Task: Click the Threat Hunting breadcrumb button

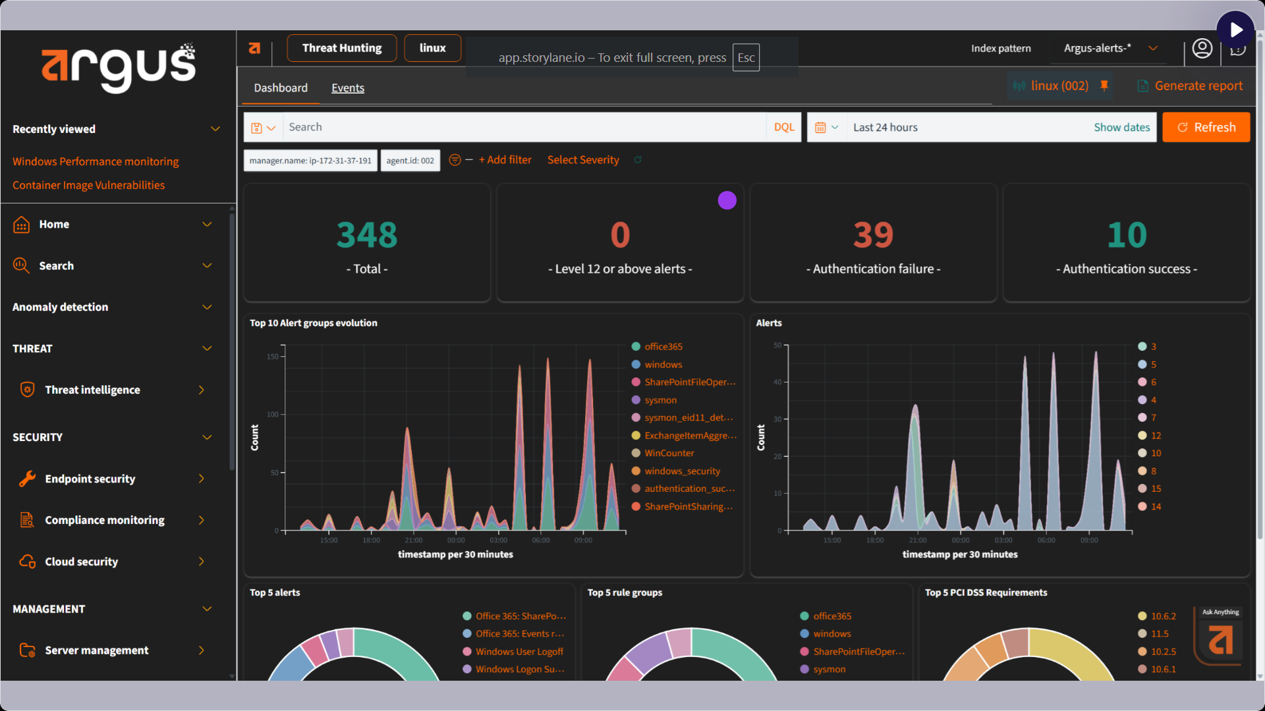Action: (342, 48)
